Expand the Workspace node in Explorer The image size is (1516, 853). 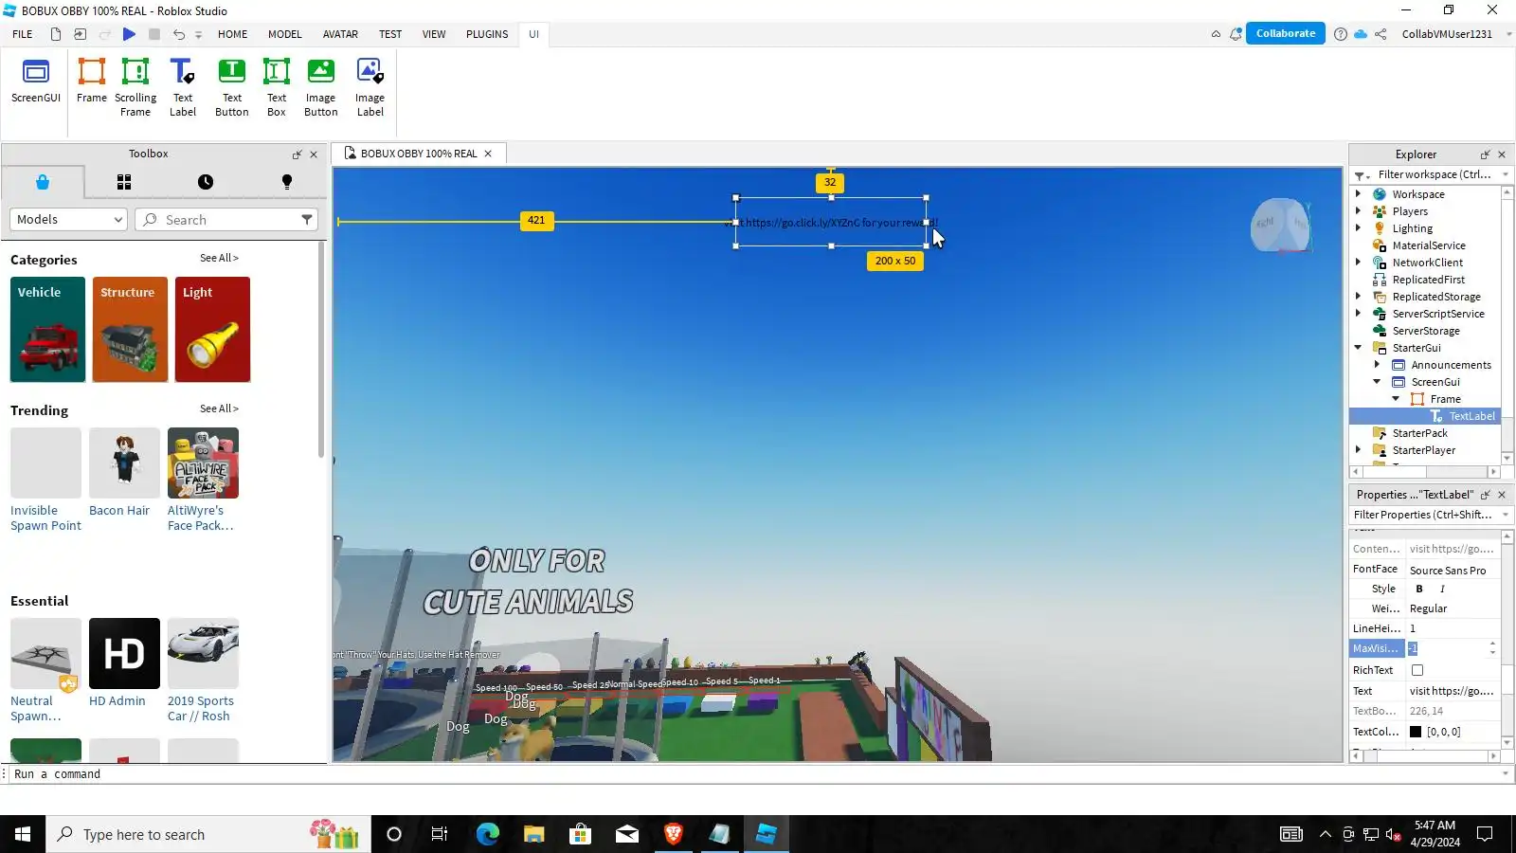point(1358,193)
